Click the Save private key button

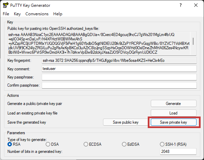[173, 122]
